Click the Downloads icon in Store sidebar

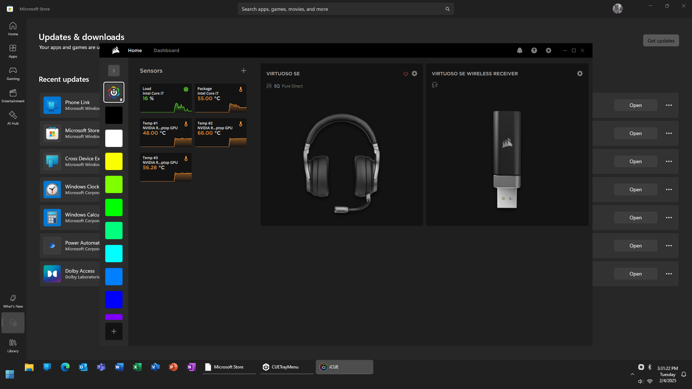(x=13, y=323)
